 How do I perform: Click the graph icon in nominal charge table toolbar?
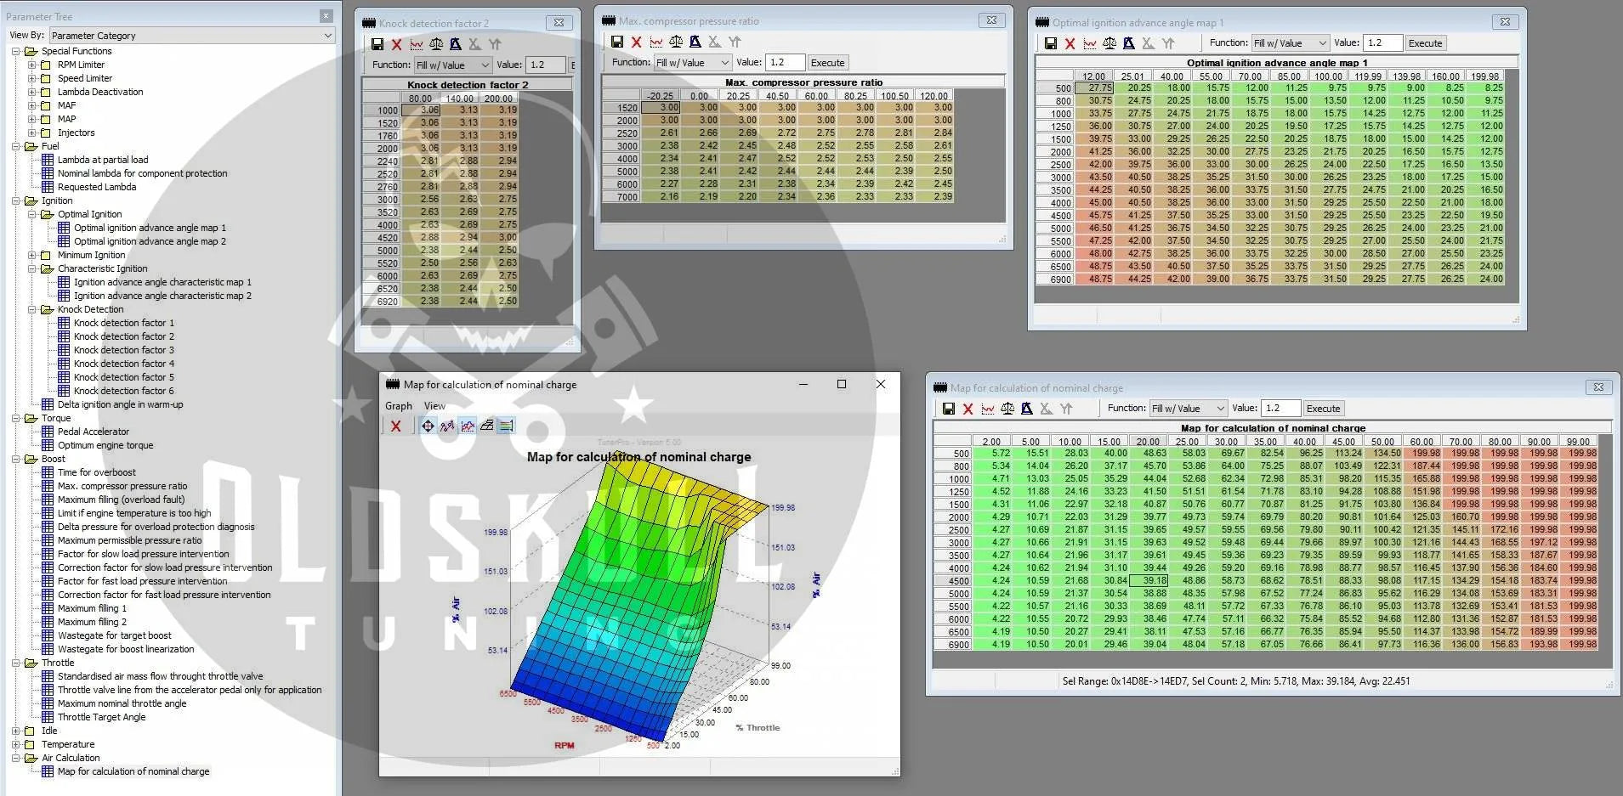pyautogui.click(x=987, y=409)
